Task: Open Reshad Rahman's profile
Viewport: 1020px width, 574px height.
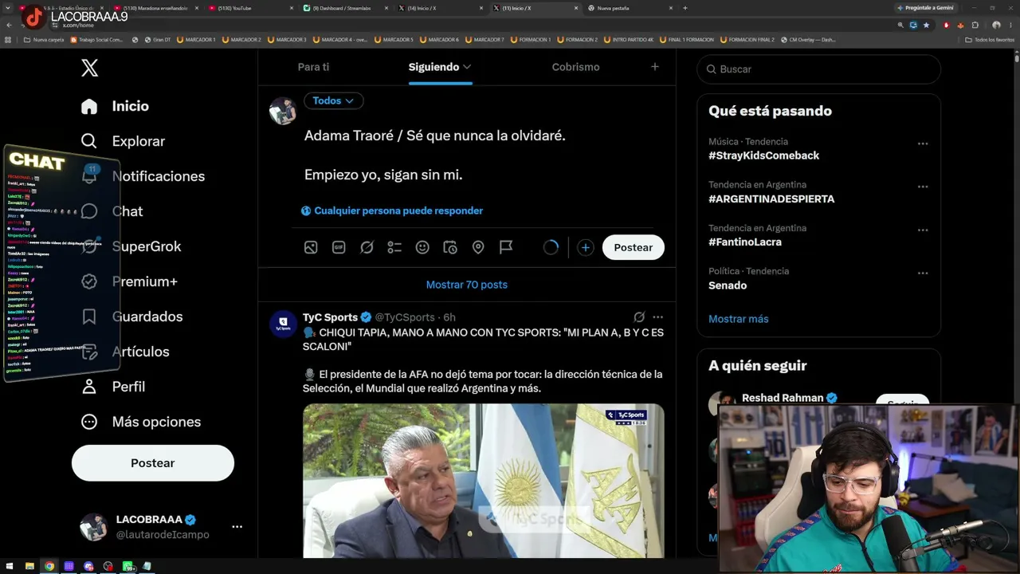Action: 783,398
